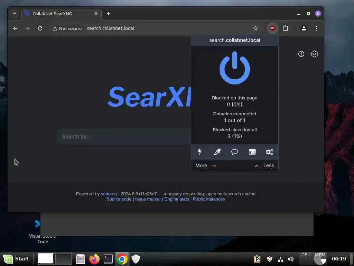Image resolution: width=354 pixels, height=266 pixels.
Task: Go back to previous page
Action: coord(15,28)
